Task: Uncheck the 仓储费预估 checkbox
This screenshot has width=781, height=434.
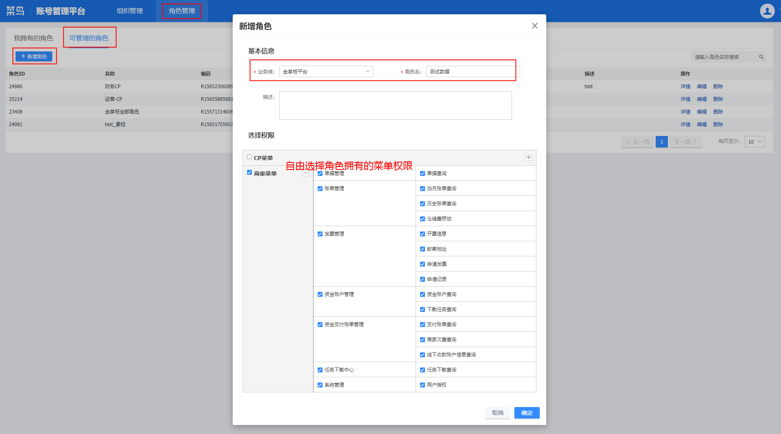Action: coord(423,219)
